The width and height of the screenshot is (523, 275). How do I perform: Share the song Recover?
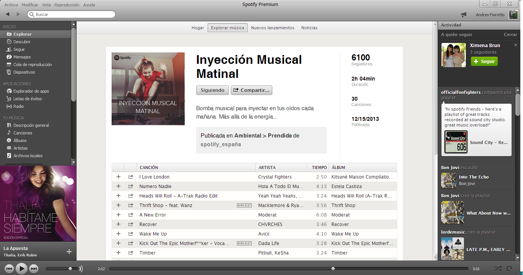point(131,224)
